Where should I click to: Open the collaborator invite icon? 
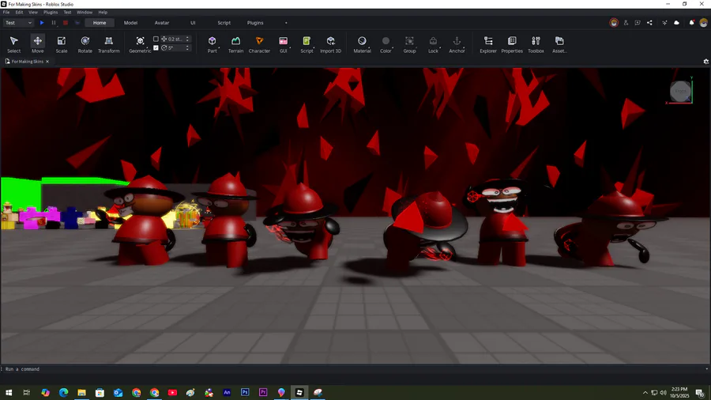click(x=626, y=23)
